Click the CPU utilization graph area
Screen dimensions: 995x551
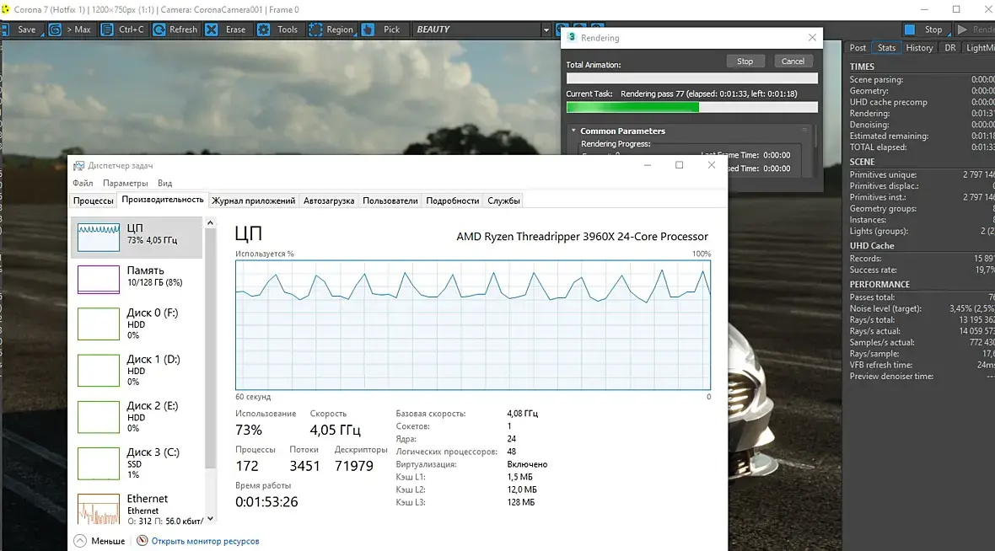[473, 324]
